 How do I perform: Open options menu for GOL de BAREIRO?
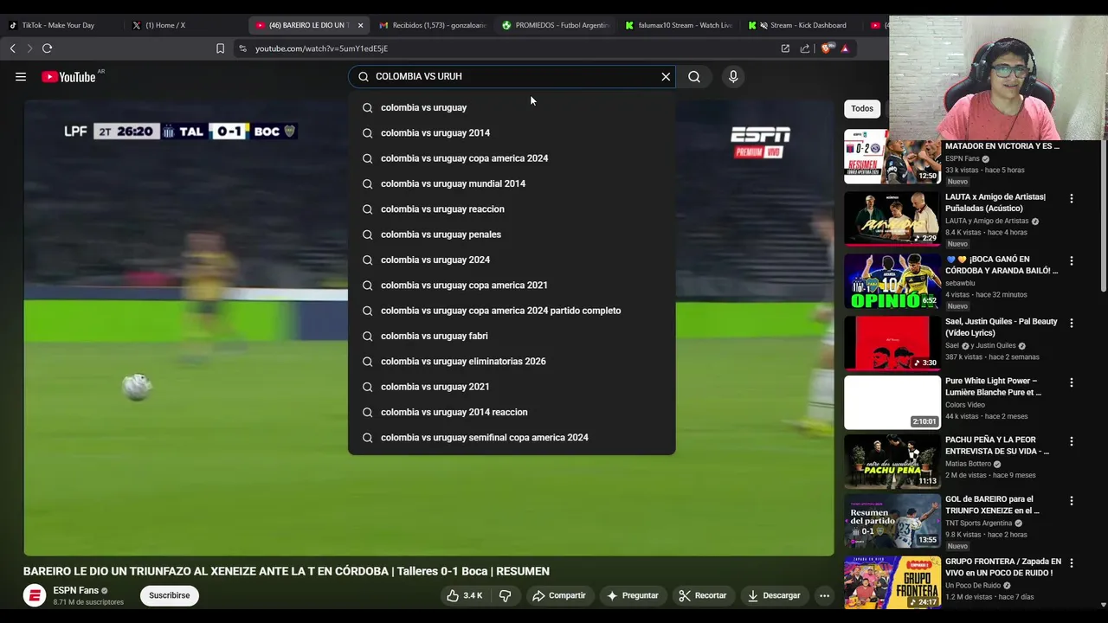click(1072, 501)
